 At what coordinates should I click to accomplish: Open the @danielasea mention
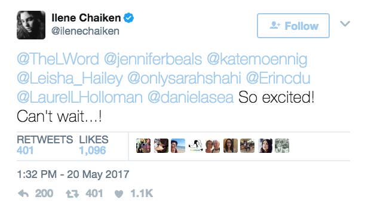[x=191, y=97]
